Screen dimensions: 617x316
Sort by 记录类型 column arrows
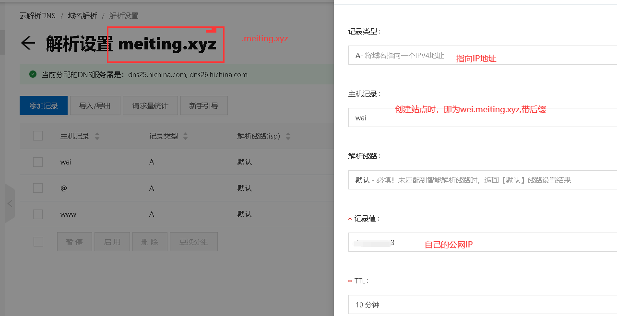[186, 136]
